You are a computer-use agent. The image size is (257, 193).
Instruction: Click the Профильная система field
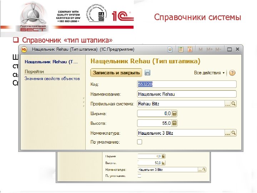point(181,104)
